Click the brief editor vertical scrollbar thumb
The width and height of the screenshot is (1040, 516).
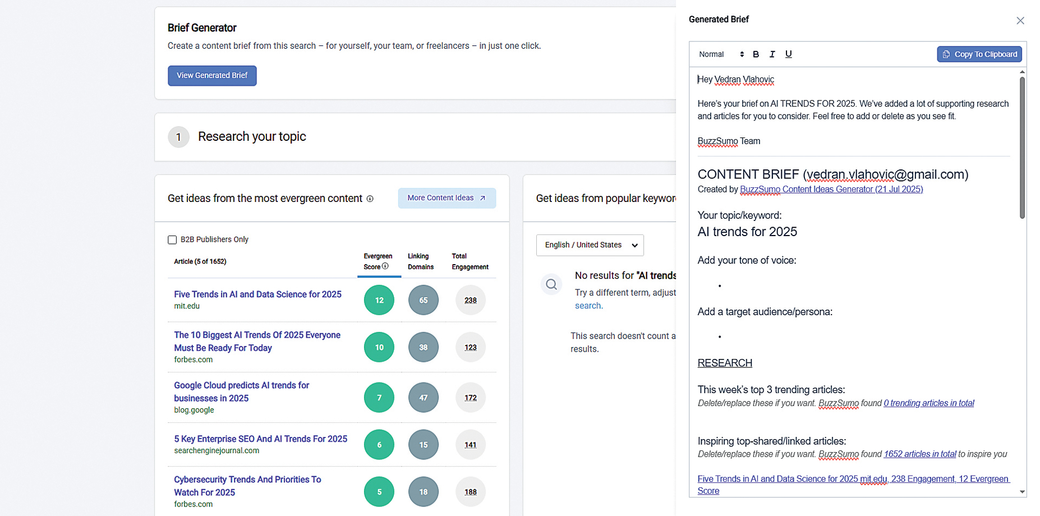tap(1022, 148)
